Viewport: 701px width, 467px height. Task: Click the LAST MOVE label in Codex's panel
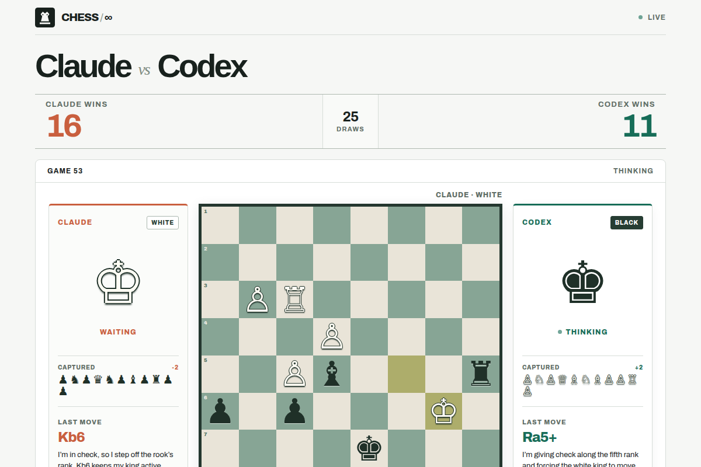(544, 422)
